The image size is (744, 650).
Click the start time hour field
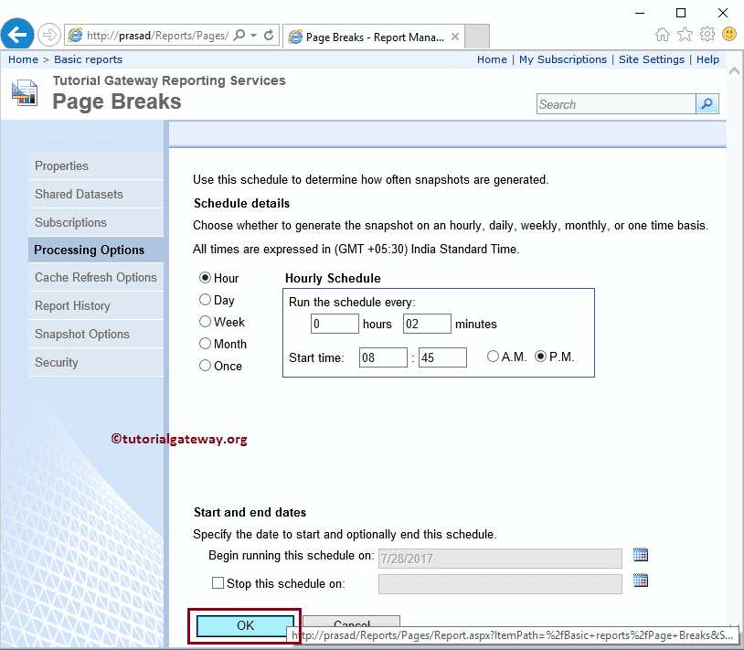click(383, 357)
